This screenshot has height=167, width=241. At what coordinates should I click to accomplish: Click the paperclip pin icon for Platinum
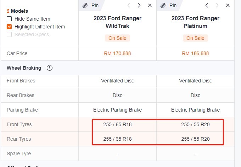[x=163, y=6]
